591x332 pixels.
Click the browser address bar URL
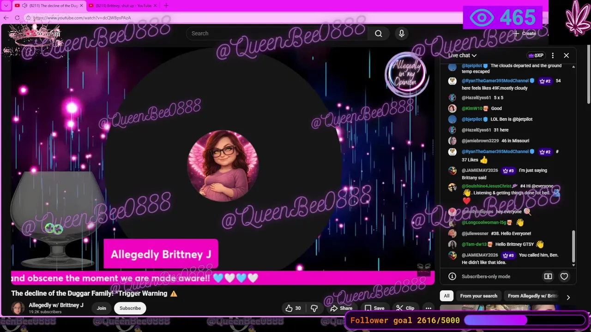tap(82, 18)
